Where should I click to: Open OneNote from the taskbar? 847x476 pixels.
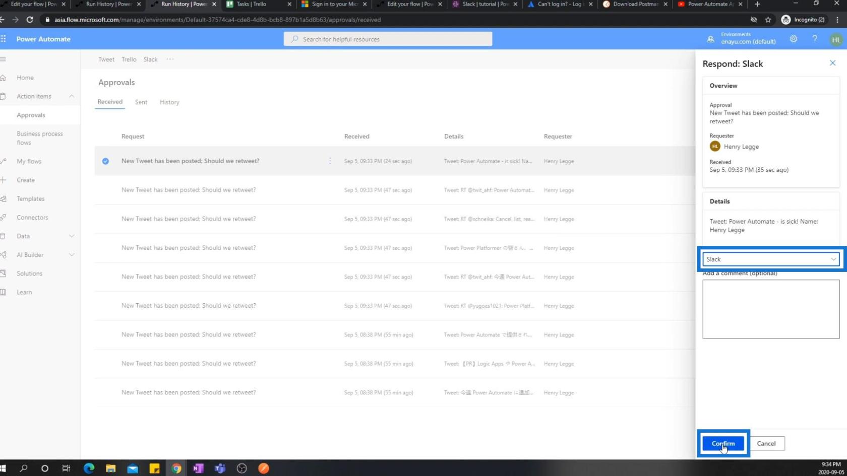point(198,468)
